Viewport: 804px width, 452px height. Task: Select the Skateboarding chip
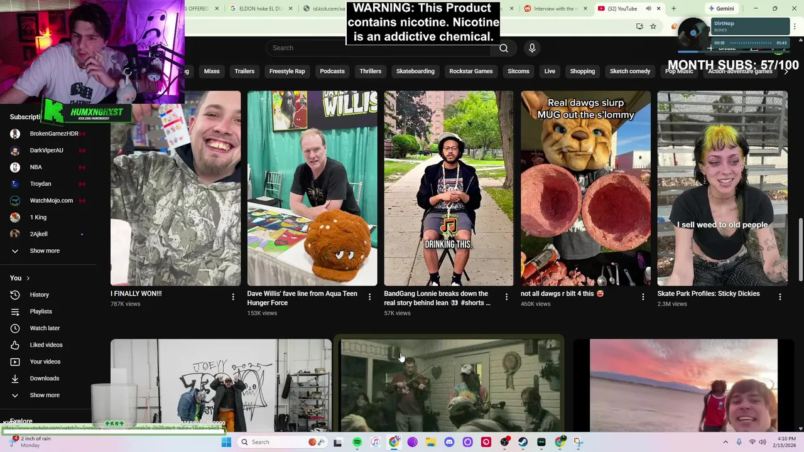coord(415,71)
